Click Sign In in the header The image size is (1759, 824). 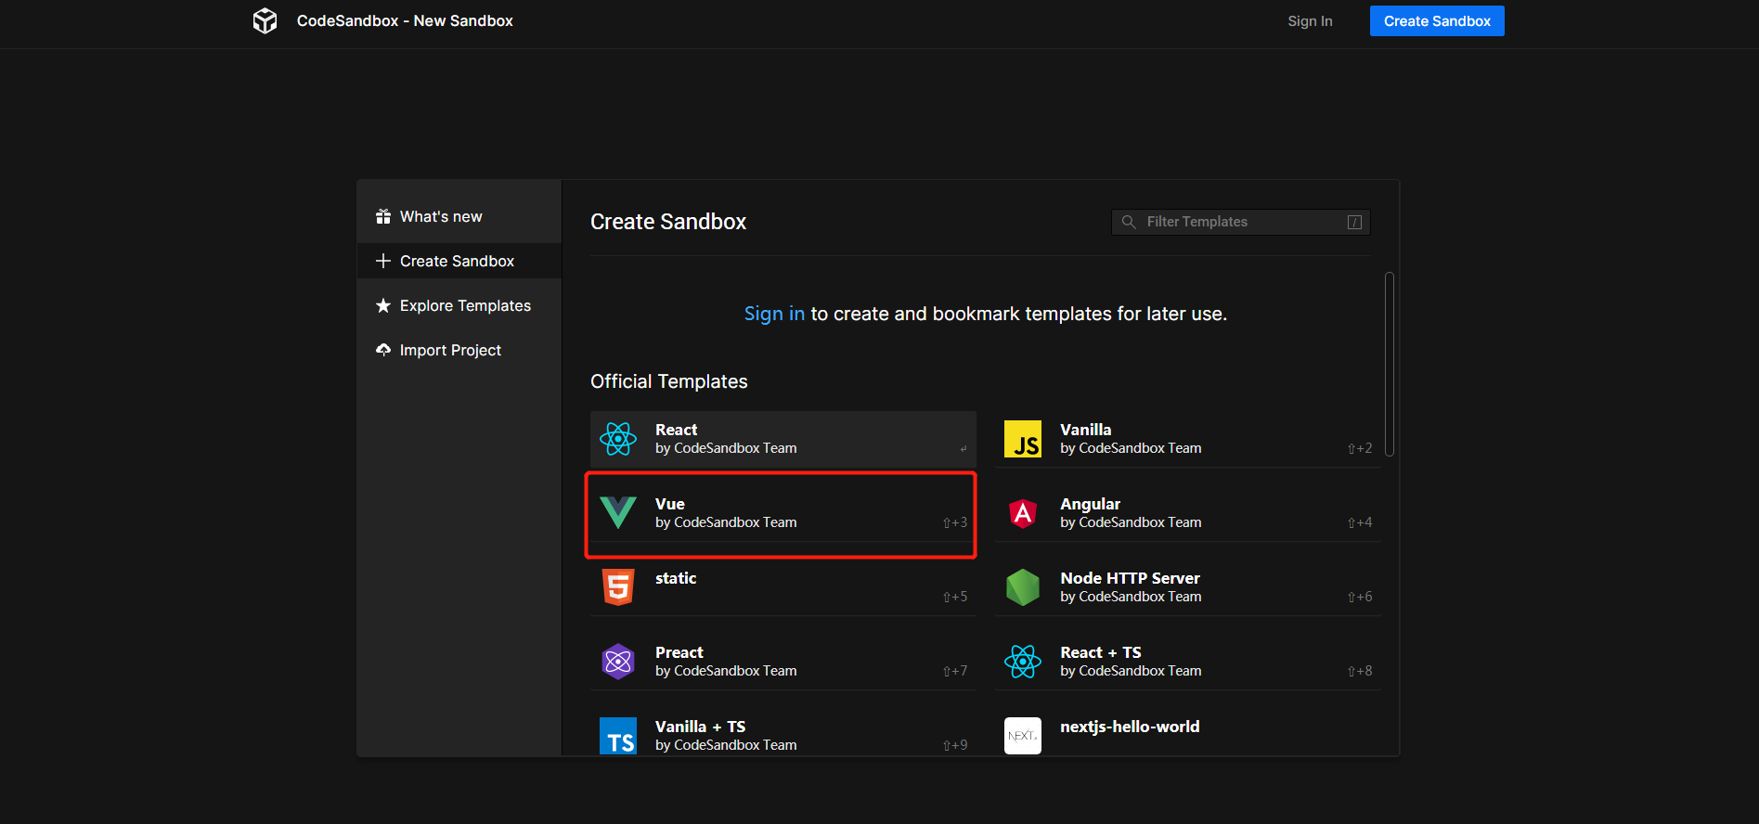(1310, 21)
